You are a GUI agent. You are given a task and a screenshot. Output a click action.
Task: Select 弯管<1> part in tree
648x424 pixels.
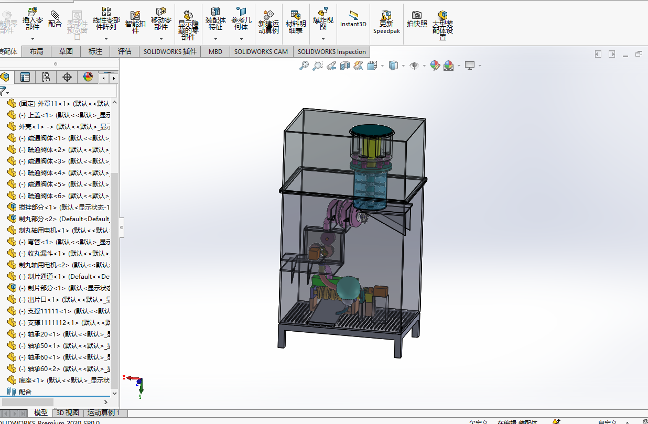coord(58,242)
